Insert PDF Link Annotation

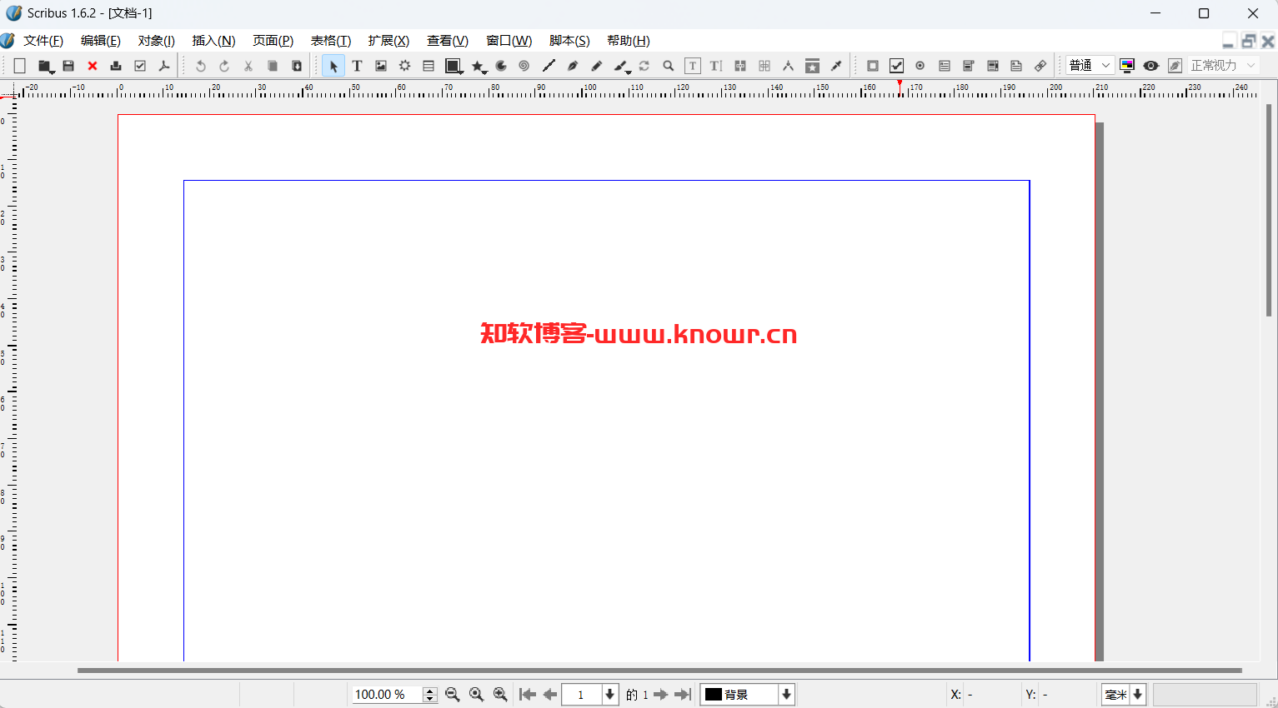(x=1040, y=66)
